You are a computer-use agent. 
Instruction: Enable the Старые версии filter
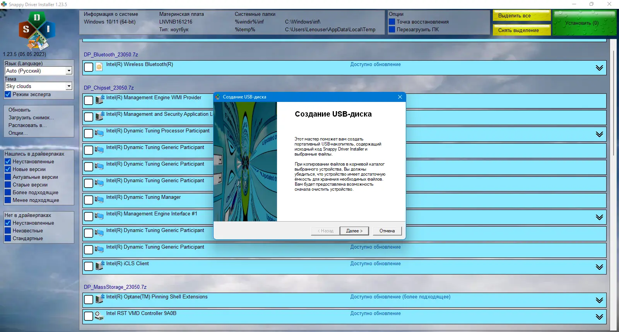(x=8, y=185)
